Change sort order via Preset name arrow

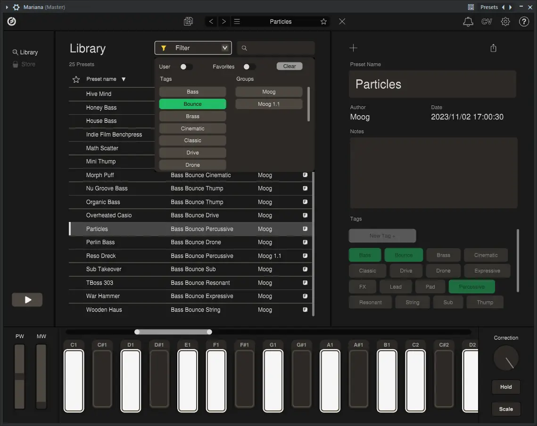(x=123, y=79)
